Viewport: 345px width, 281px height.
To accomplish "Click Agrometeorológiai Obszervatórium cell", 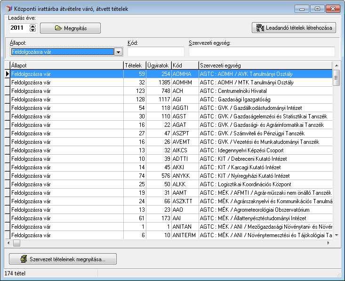I will (x=265, y=210).
